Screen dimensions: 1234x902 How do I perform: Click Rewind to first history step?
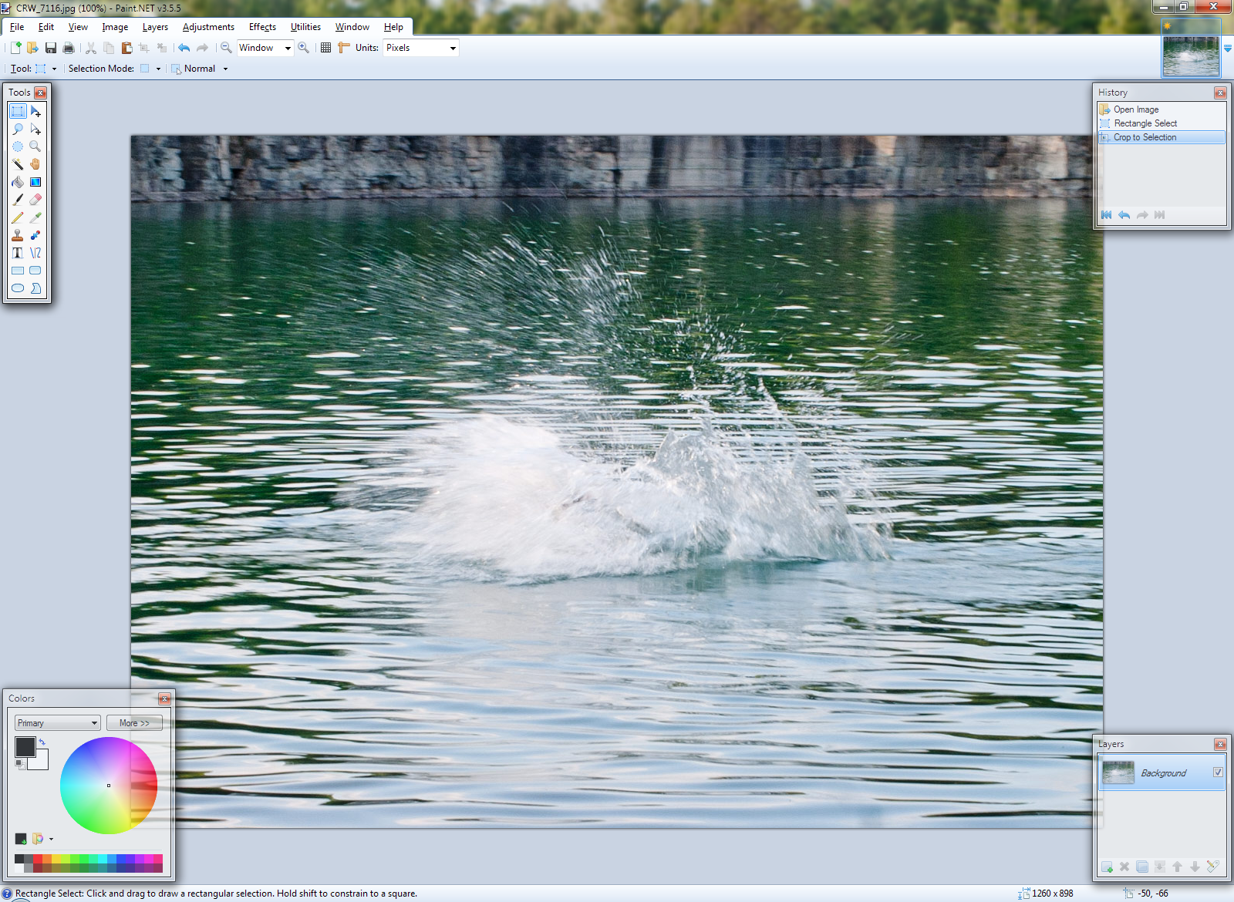[1106, 215]
